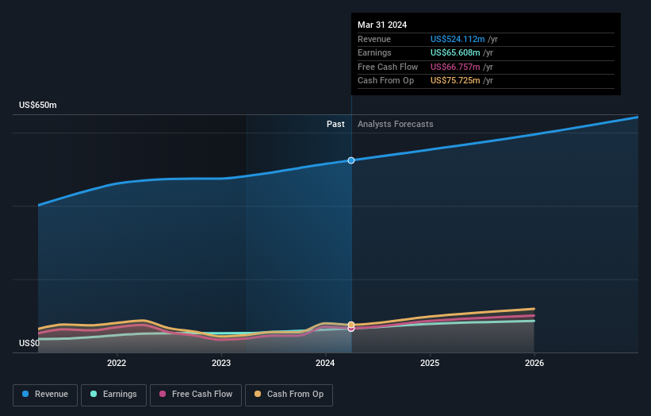Click the Earnings row label in tooltip
Image resolution: width=651 pixels, height=416 pixels.
(374, 52)
